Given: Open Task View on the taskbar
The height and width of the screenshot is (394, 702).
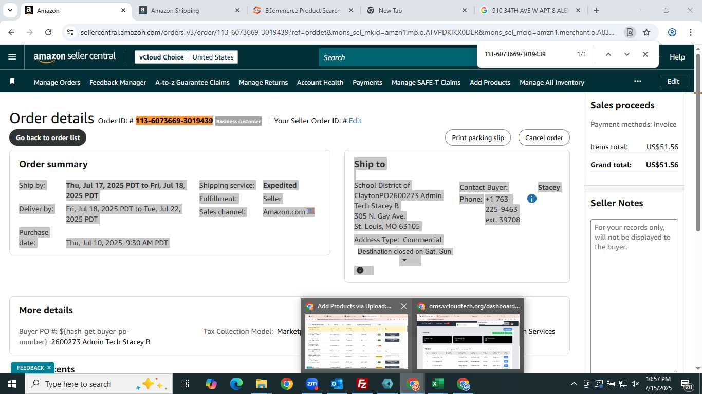Looking at the screenshot, I should click(185, 384).
